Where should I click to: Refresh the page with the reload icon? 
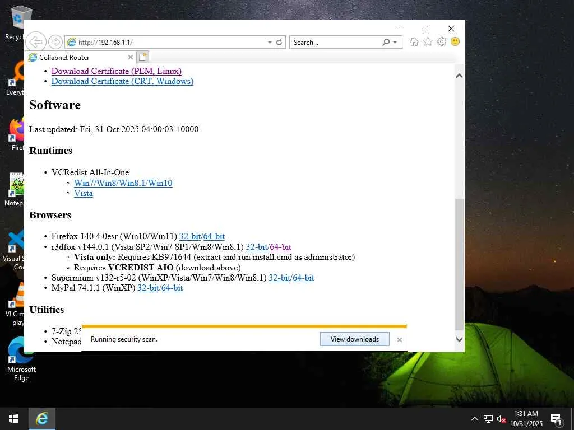tap(279, 42)
